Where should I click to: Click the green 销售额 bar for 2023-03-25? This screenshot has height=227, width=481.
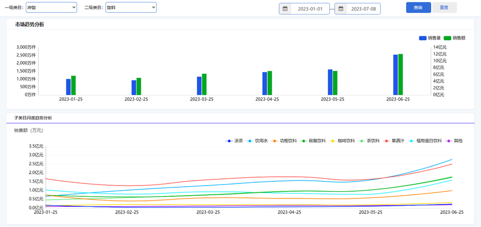(204, 84)
